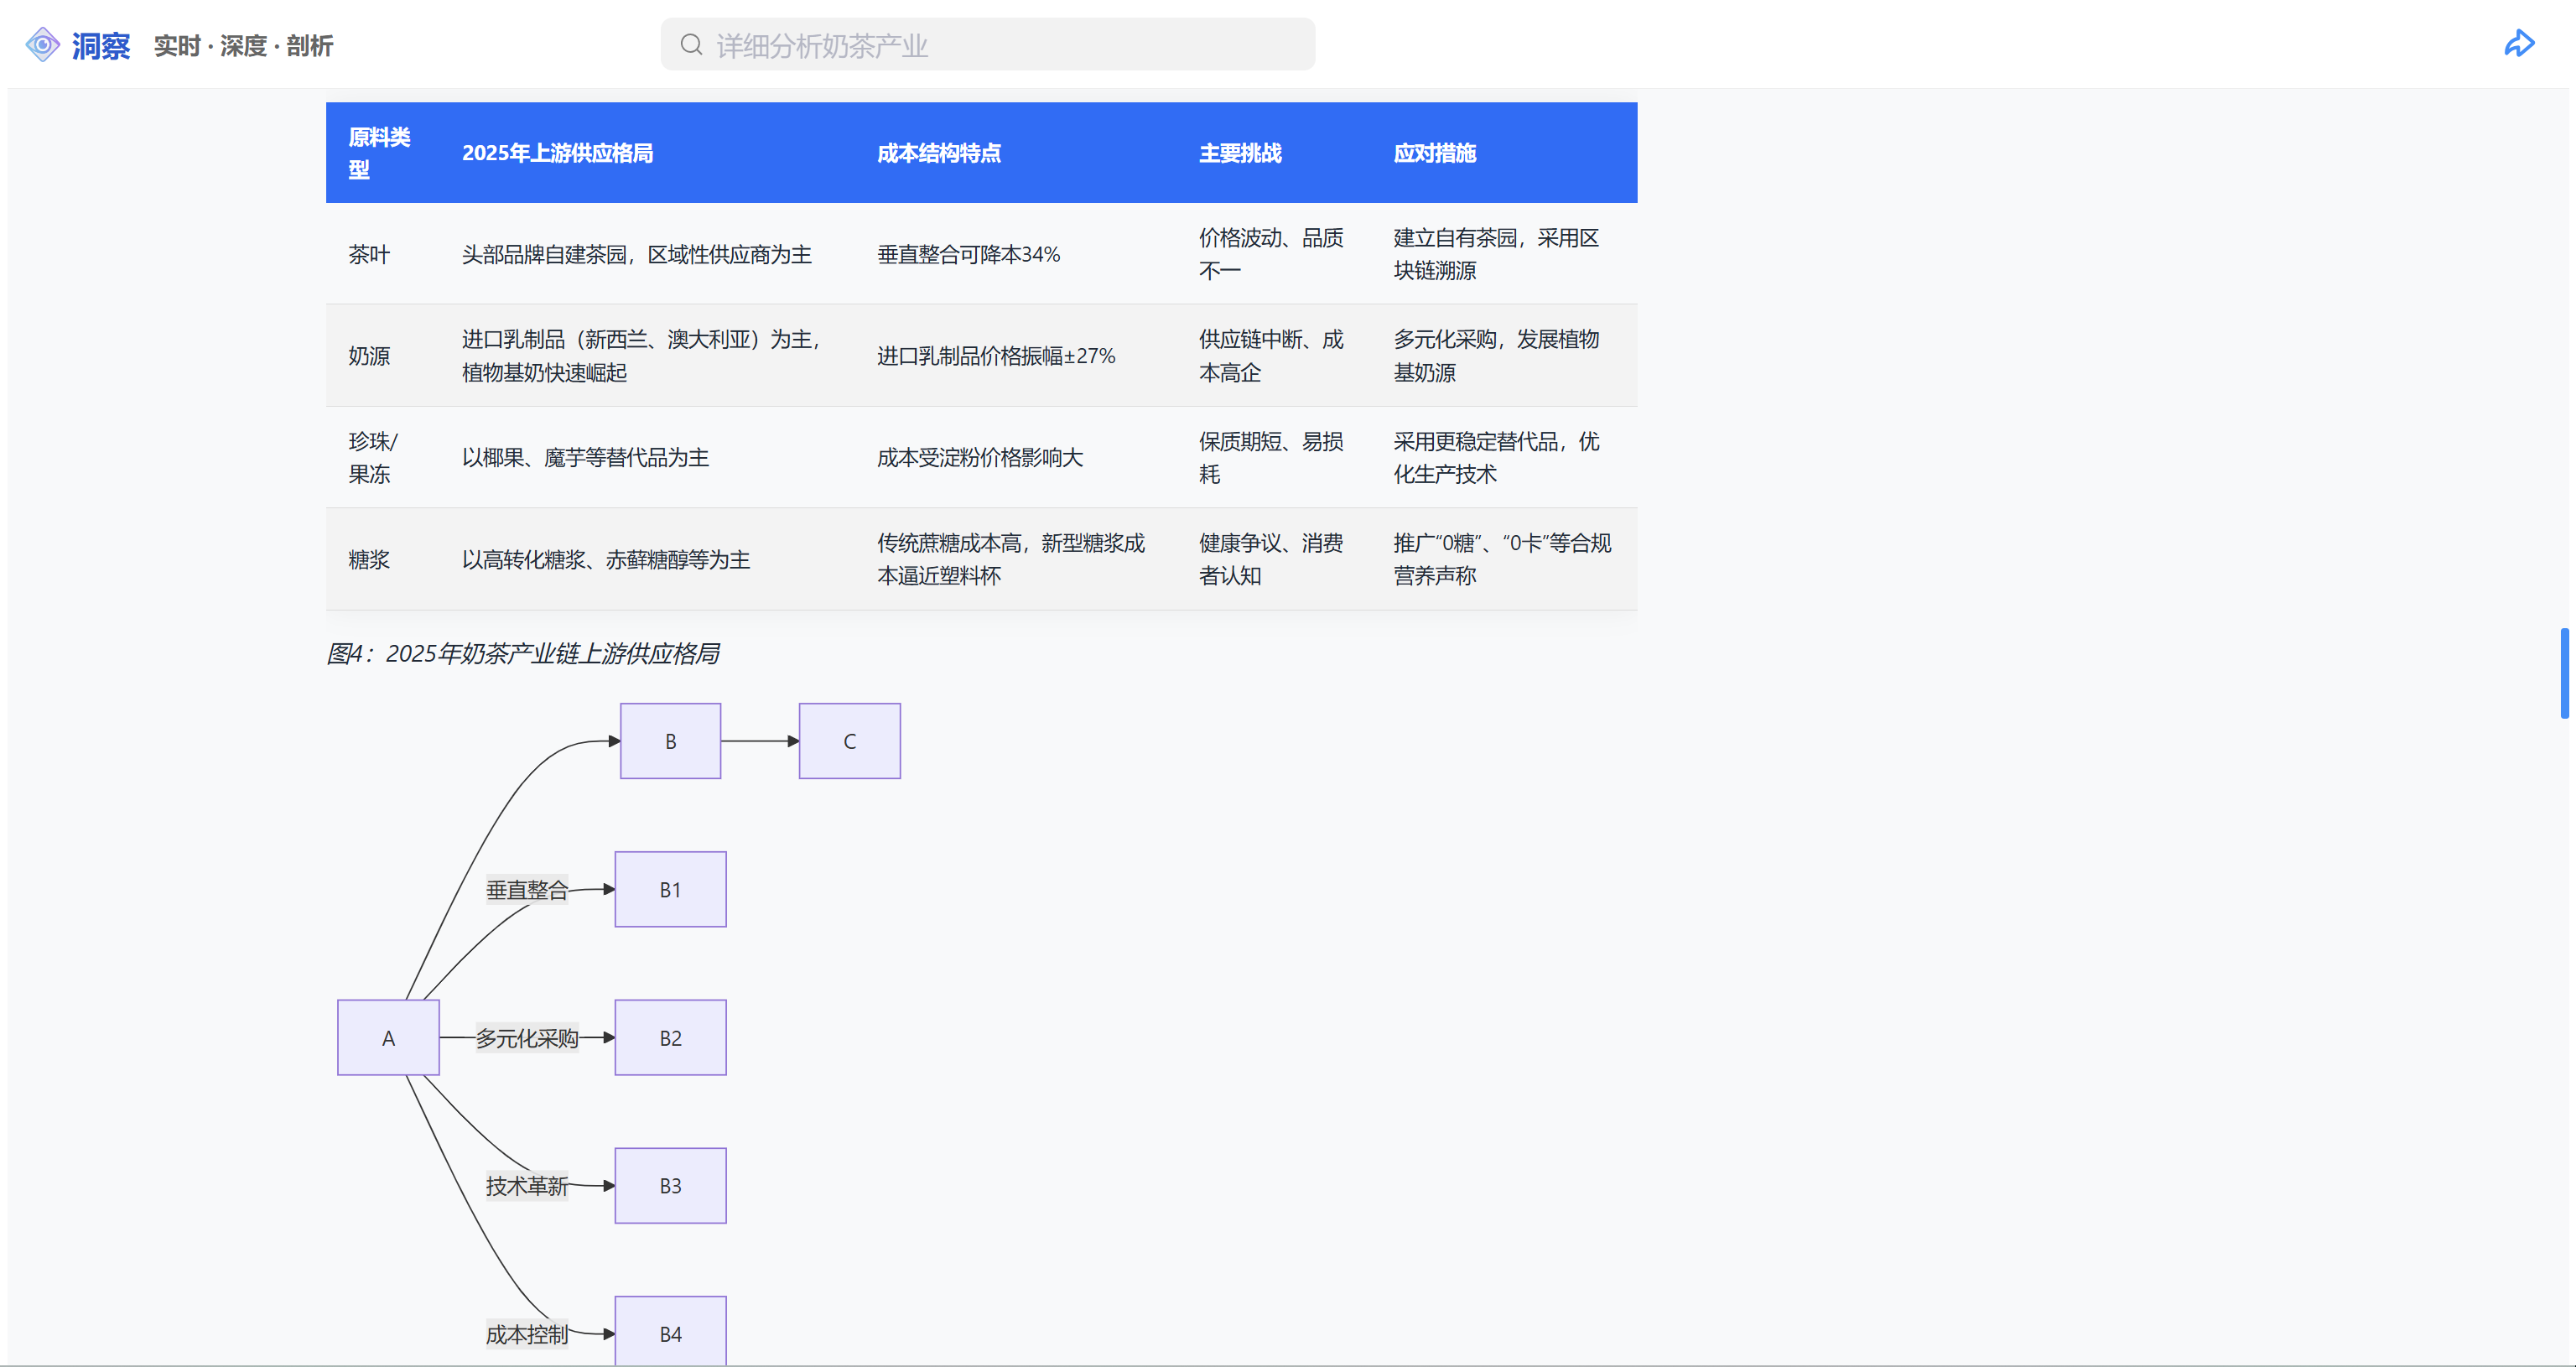Select flowchart node C
Screen dimensions: 2576x1367
[x=849, y=741]
